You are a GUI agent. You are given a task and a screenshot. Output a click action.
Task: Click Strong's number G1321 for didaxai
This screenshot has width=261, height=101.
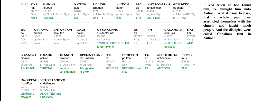pyautogui.click(x=24, y=61)
